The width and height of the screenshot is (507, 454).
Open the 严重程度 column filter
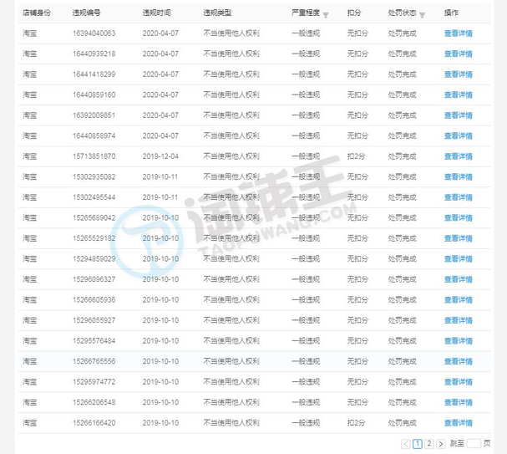pos(326,15)
